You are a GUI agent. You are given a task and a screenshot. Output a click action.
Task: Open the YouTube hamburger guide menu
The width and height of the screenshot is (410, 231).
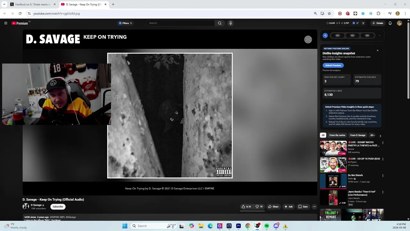coord(5,23)
